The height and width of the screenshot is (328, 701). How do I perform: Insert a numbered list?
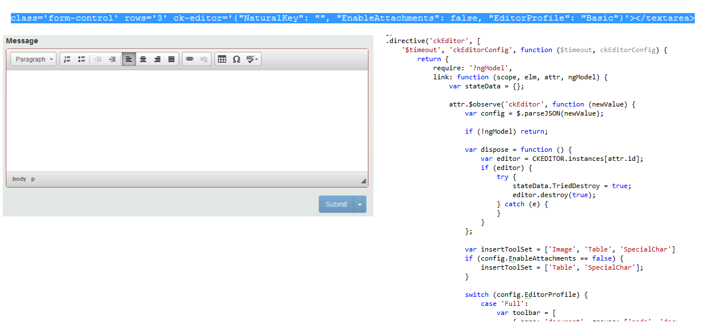(68, 59)
